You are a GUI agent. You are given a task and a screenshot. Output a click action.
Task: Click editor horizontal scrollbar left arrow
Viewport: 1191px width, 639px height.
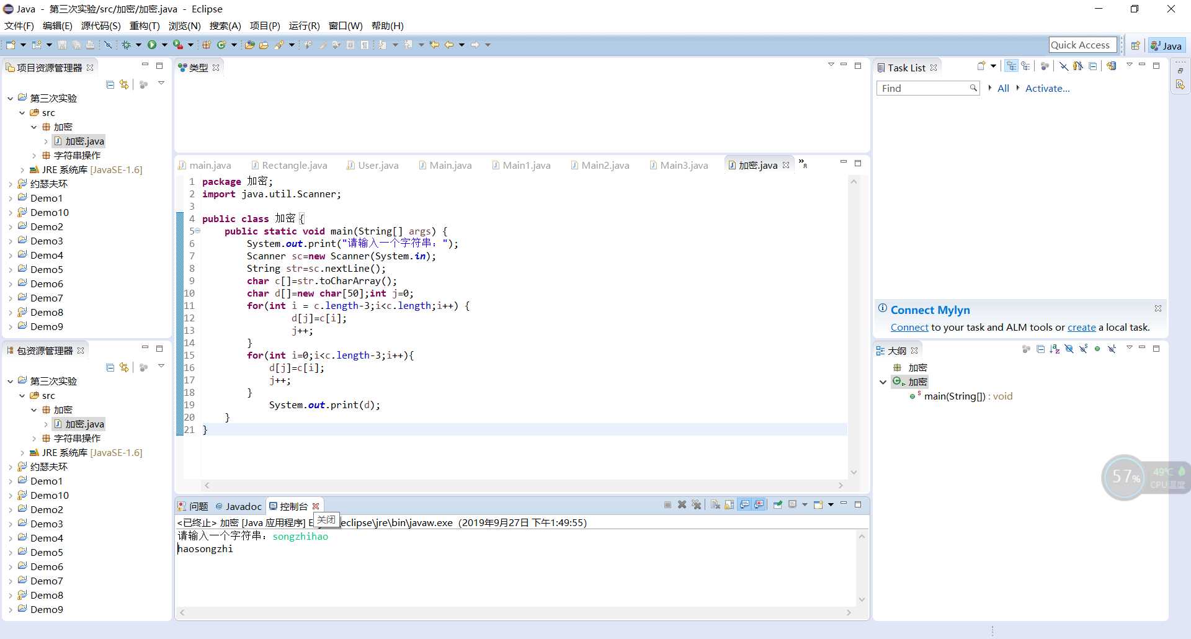(x=207, y=485)
